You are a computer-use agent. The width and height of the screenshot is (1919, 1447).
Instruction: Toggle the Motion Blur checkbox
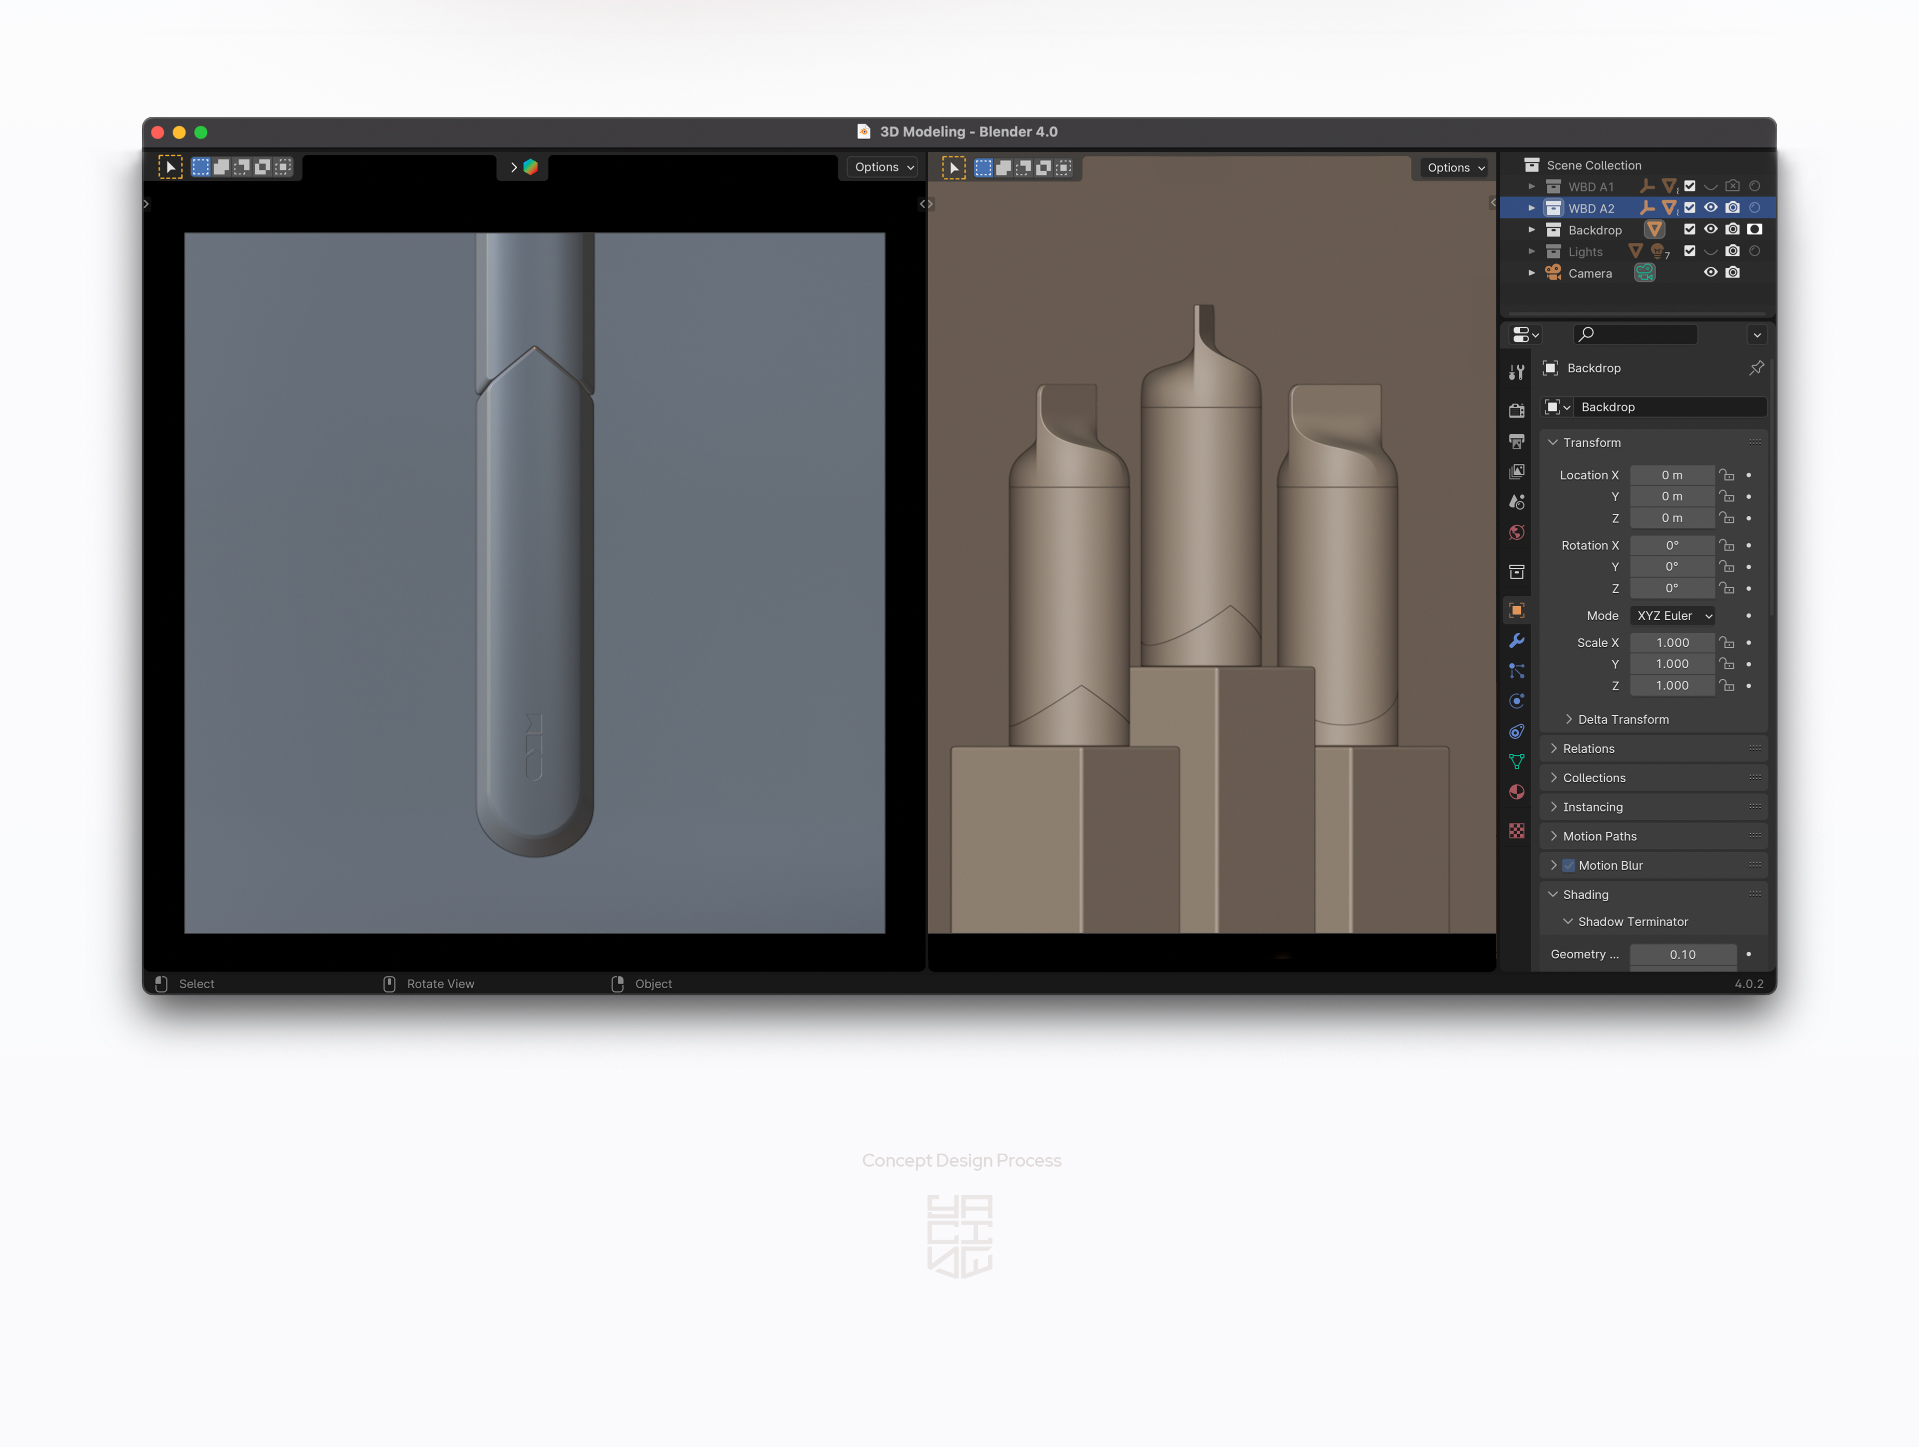click(x=1569, y=865)
